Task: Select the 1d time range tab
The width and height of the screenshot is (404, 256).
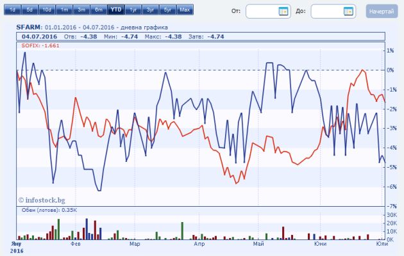Action: point(12,10)
